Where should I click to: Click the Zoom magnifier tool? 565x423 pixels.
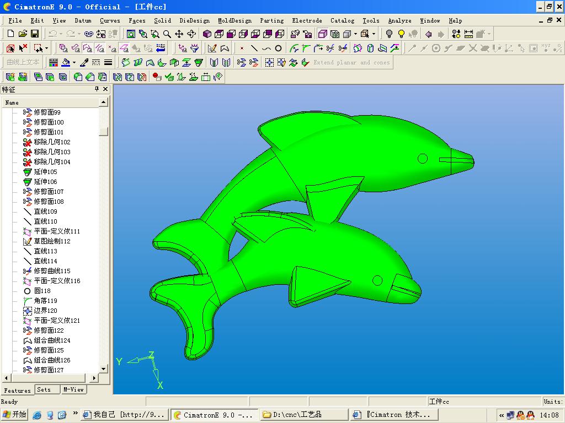coord(167,34)
